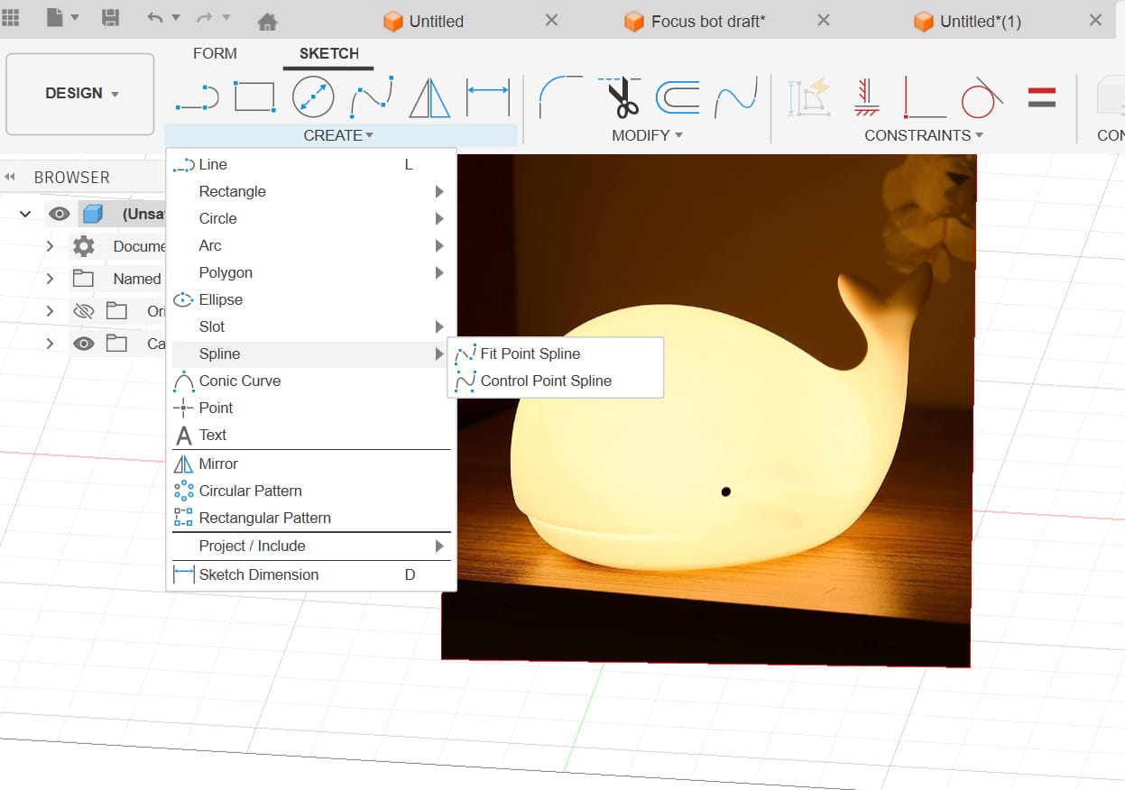Click the AutoConstrain icon in Constraints
This screenshot has width=1125, height=790.
(x=809, y=97)
